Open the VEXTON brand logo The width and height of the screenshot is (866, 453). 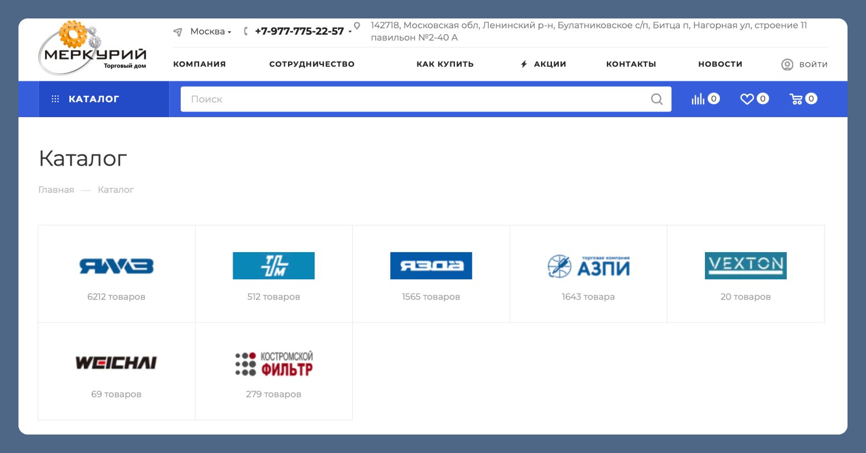click(746, 265)
